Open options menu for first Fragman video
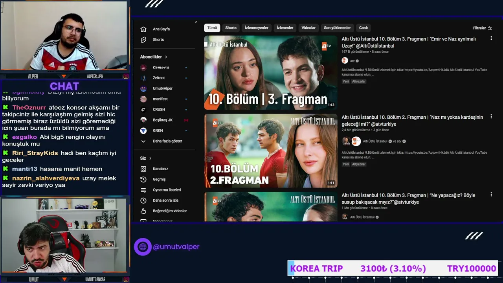The width and height of the screenshot is (503, 283). pos(491,39)
